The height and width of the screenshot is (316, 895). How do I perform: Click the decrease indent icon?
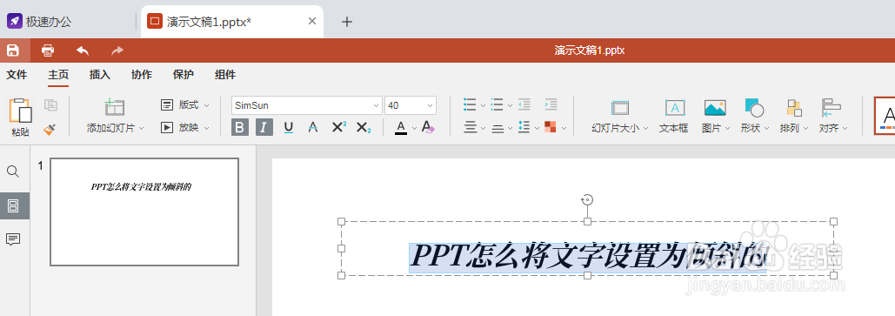(524, 104)
